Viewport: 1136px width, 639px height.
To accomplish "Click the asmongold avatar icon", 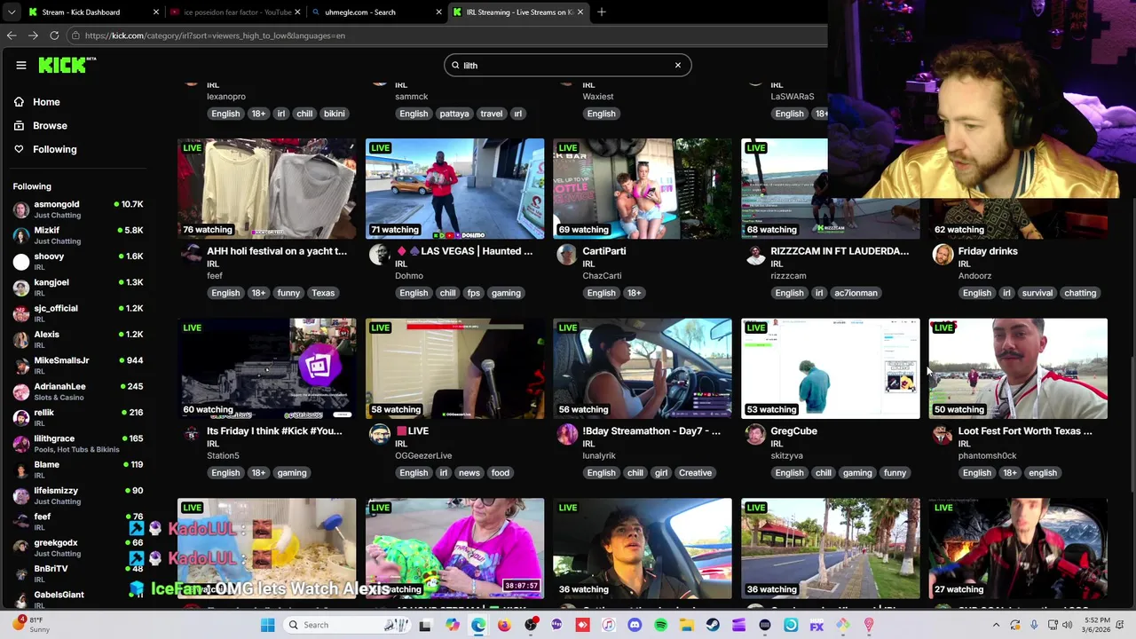I will (x=21, y=209).
